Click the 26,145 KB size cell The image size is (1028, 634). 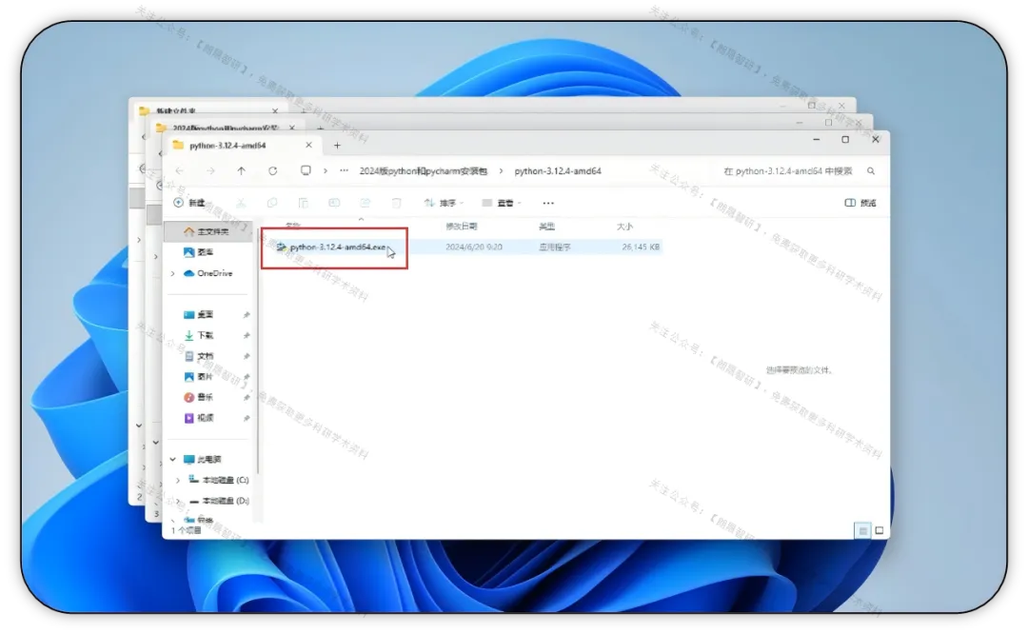pyautogui.click(x=641, y=248)
